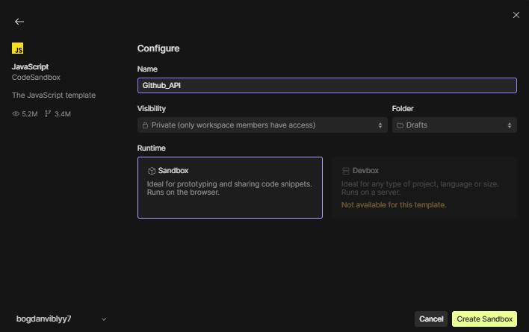Click the Devbox server icon
529x332 pixels.
[x=345, y=171]
